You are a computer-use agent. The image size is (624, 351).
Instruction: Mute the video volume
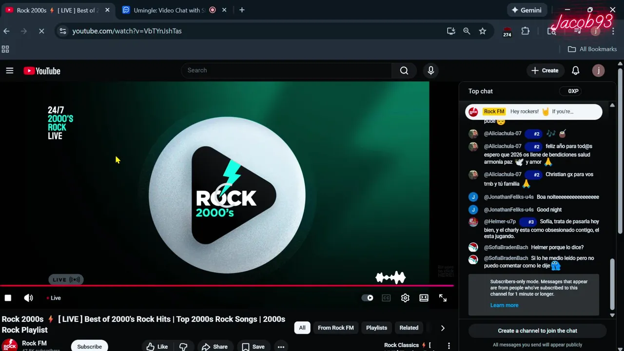click(x=29, y=298)
